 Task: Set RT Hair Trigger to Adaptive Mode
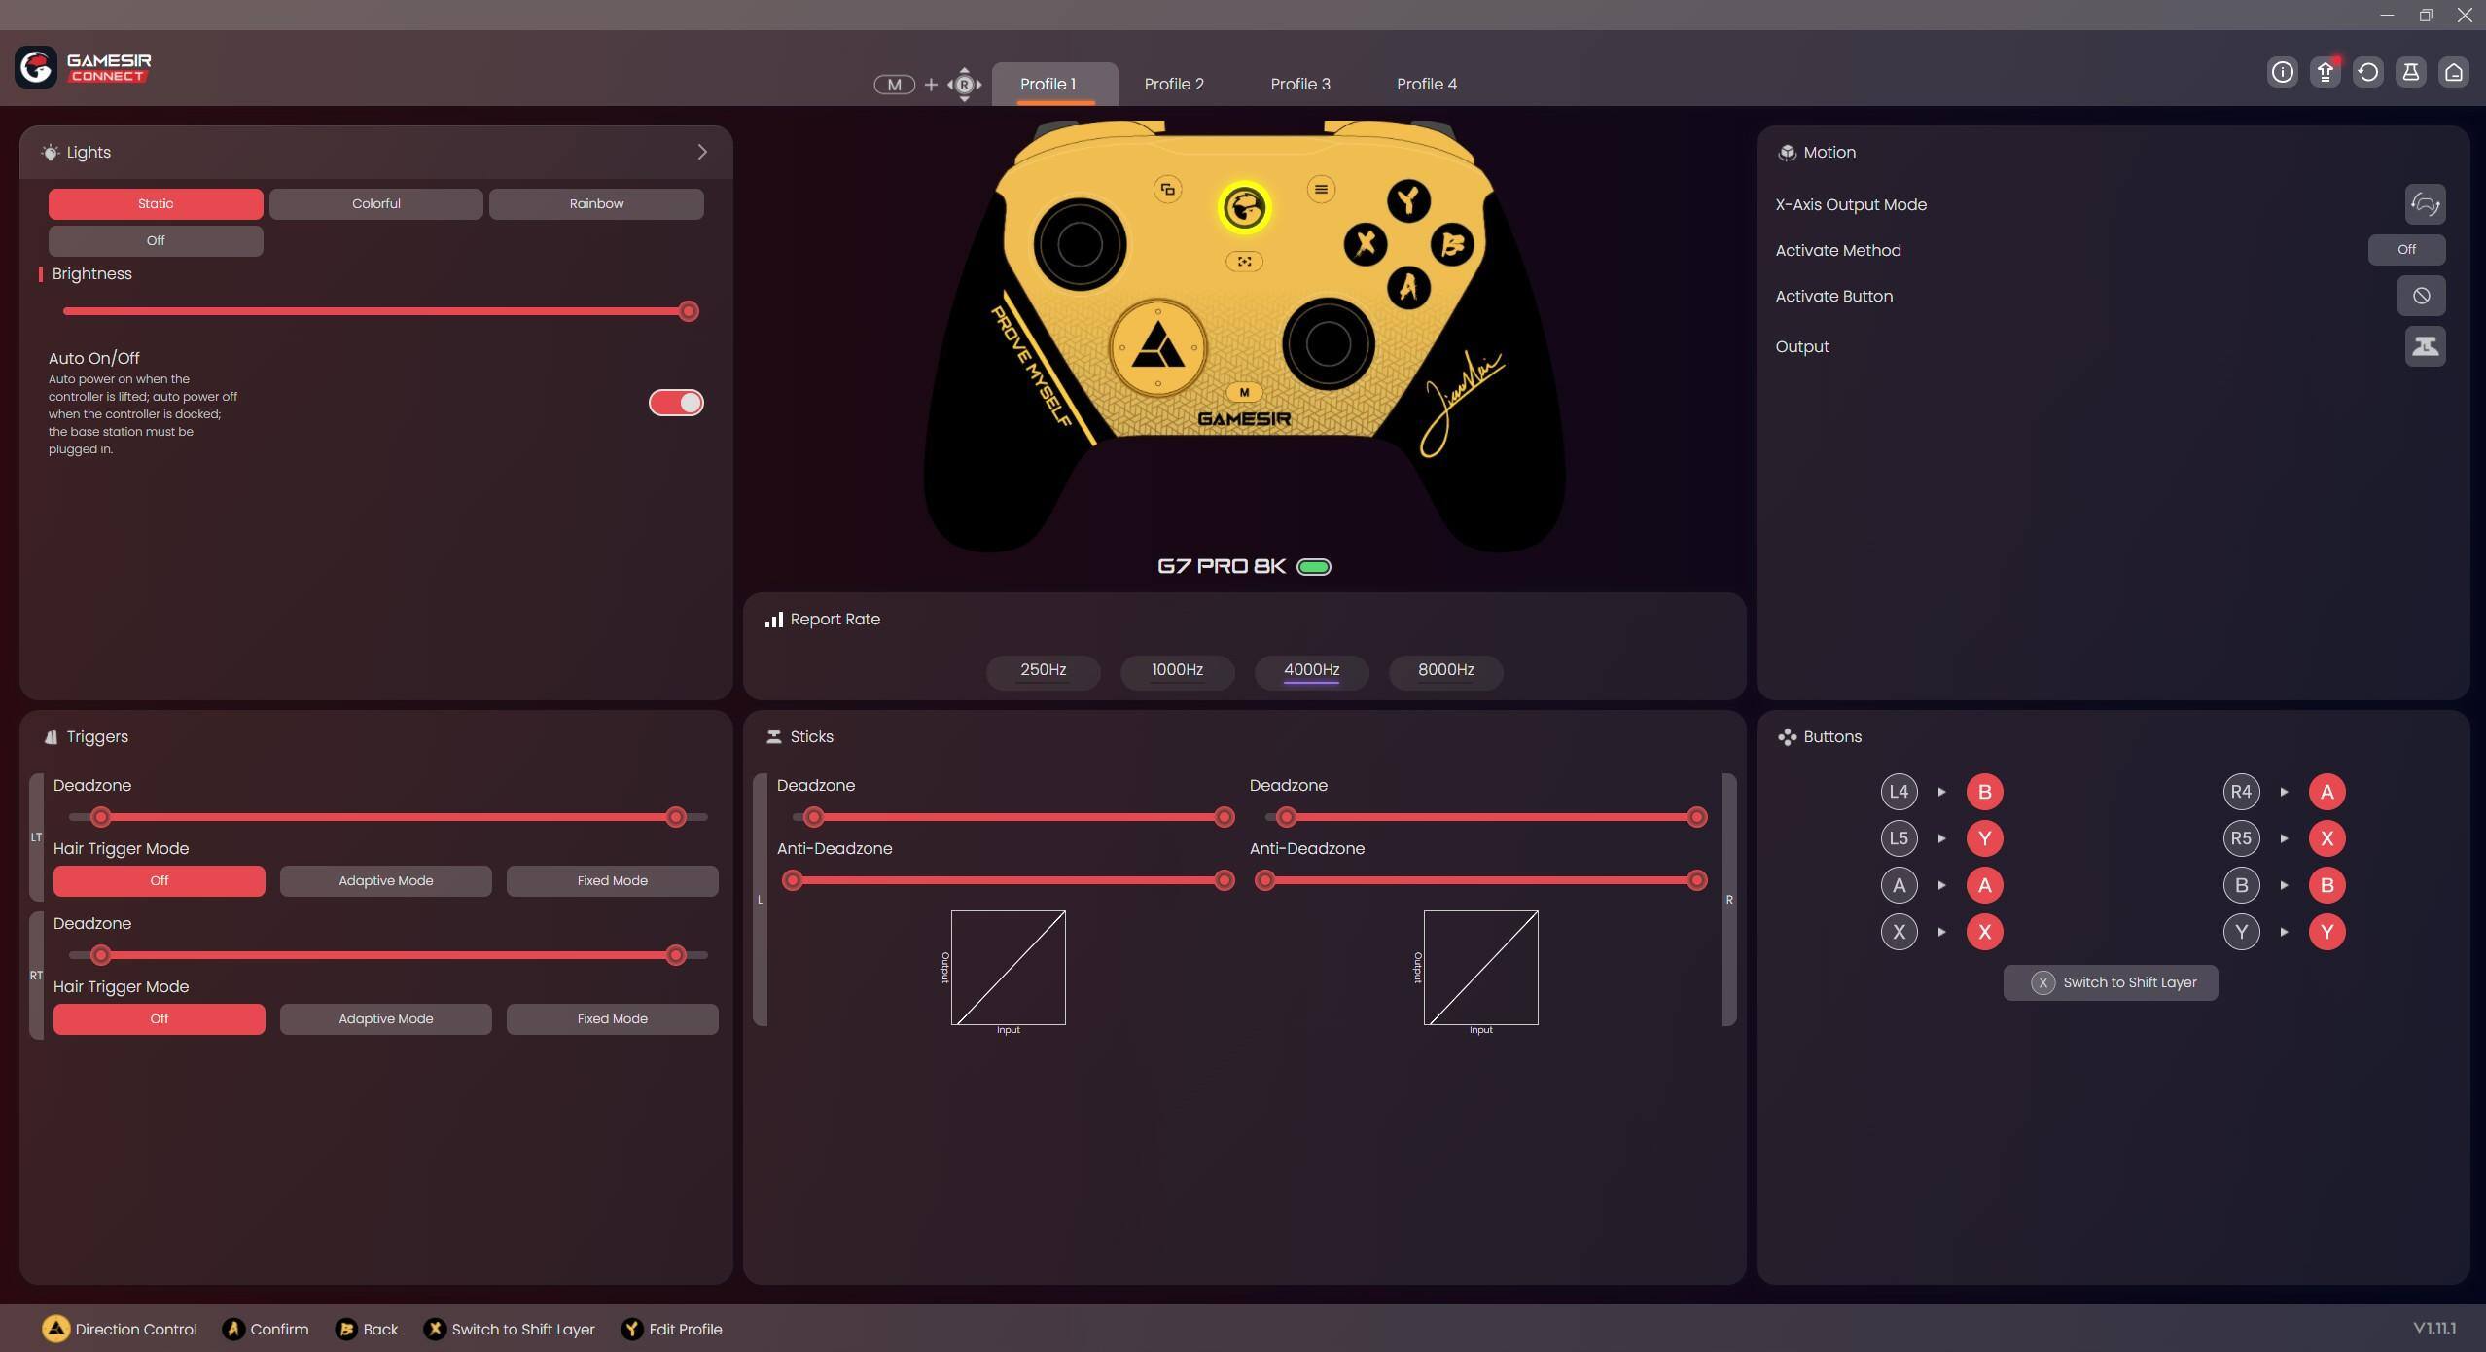pos(385,1019)
